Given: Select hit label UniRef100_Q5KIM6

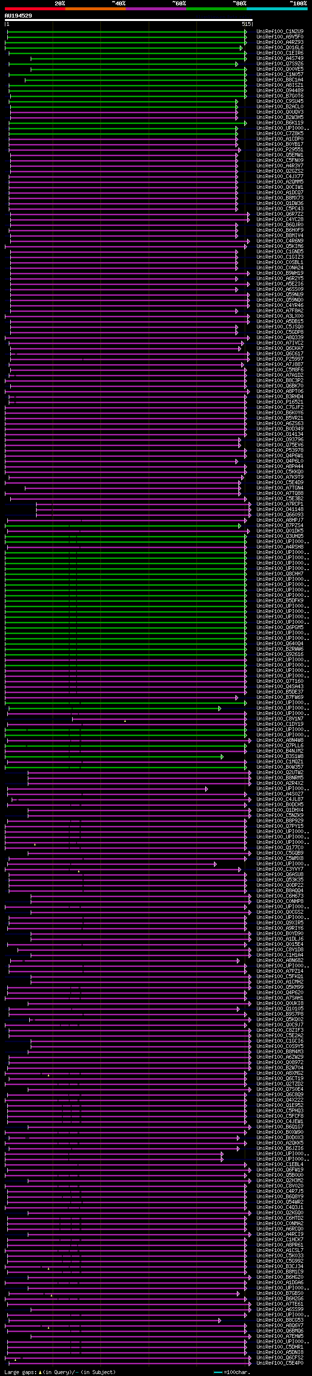Looking at the screenshot, I should pyautogui.click(x=280, y=246).
